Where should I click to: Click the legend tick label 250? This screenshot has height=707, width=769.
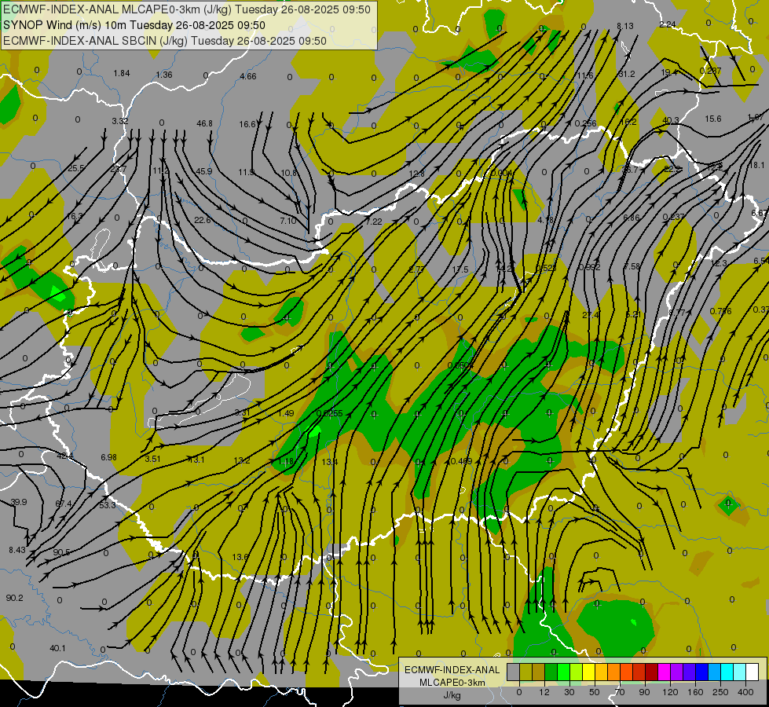tap(720, 692)
